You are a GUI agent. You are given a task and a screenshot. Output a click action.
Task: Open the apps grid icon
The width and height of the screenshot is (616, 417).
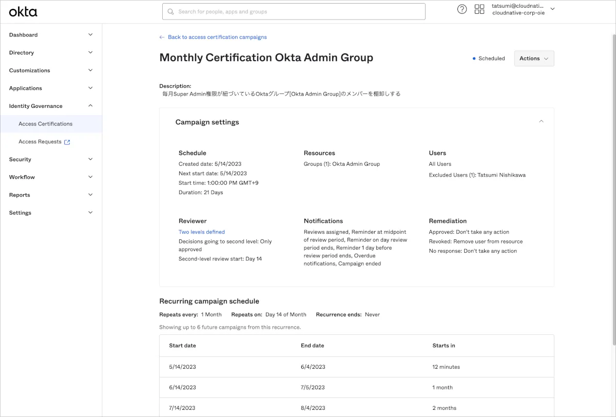479,9
